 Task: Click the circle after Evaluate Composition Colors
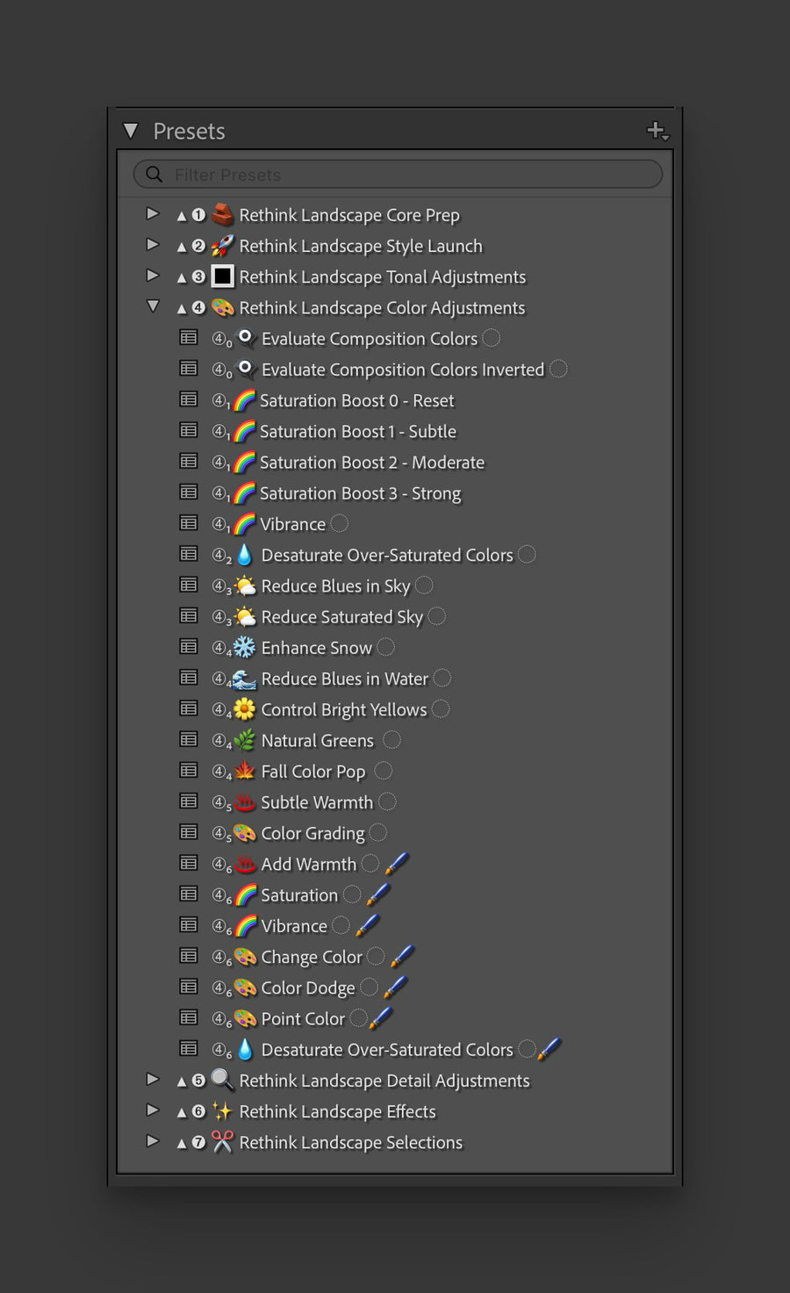point(492,338)
